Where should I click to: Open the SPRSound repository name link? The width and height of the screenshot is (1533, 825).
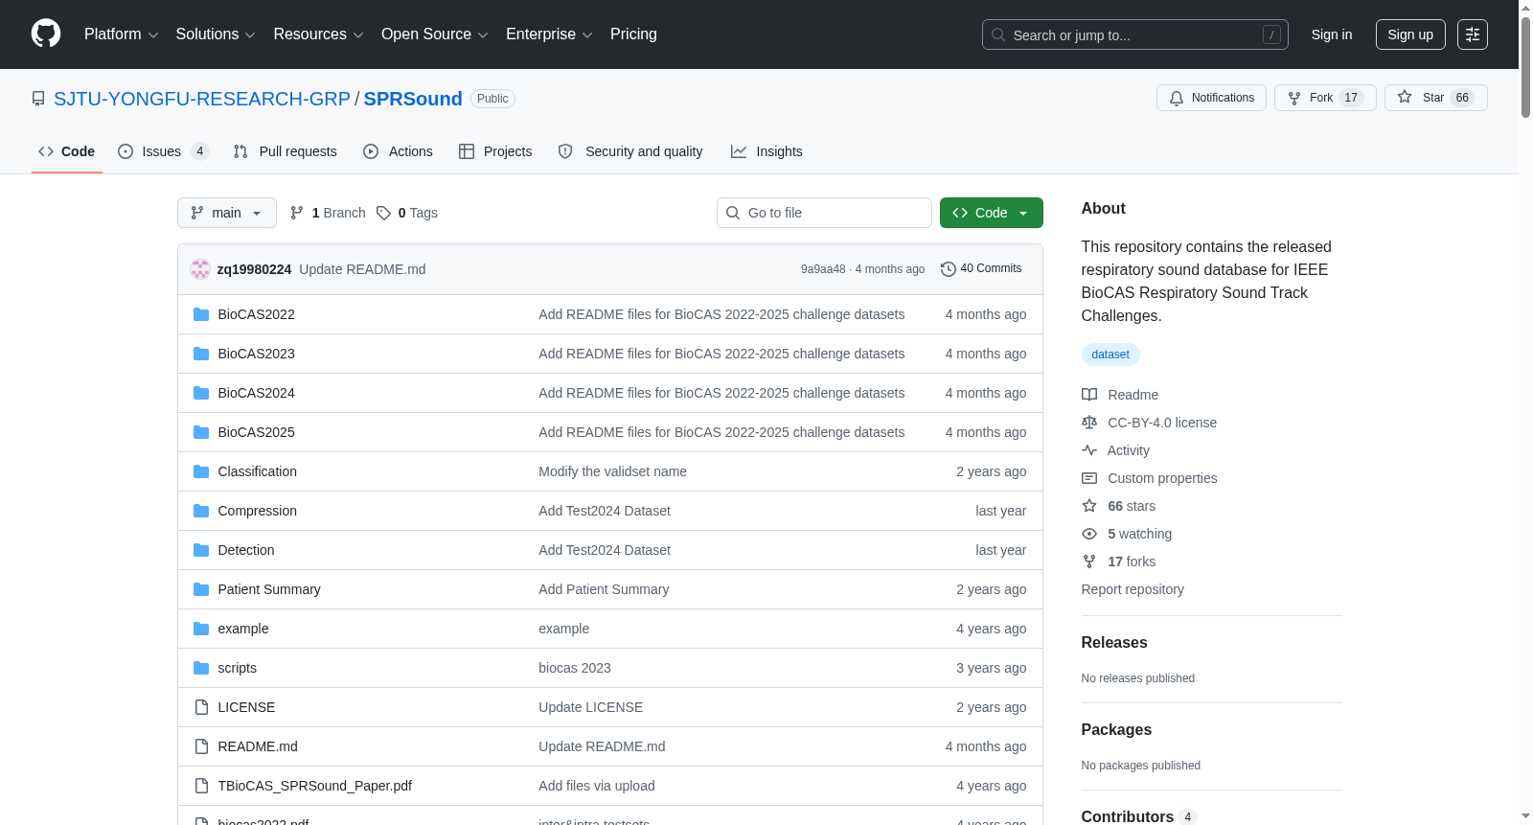pos(413,99)
